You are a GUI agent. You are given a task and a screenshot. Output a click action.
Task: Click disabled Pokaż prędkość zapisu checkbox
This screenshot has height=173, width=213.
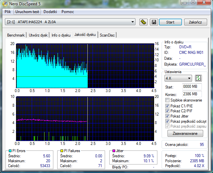[168, 126]
